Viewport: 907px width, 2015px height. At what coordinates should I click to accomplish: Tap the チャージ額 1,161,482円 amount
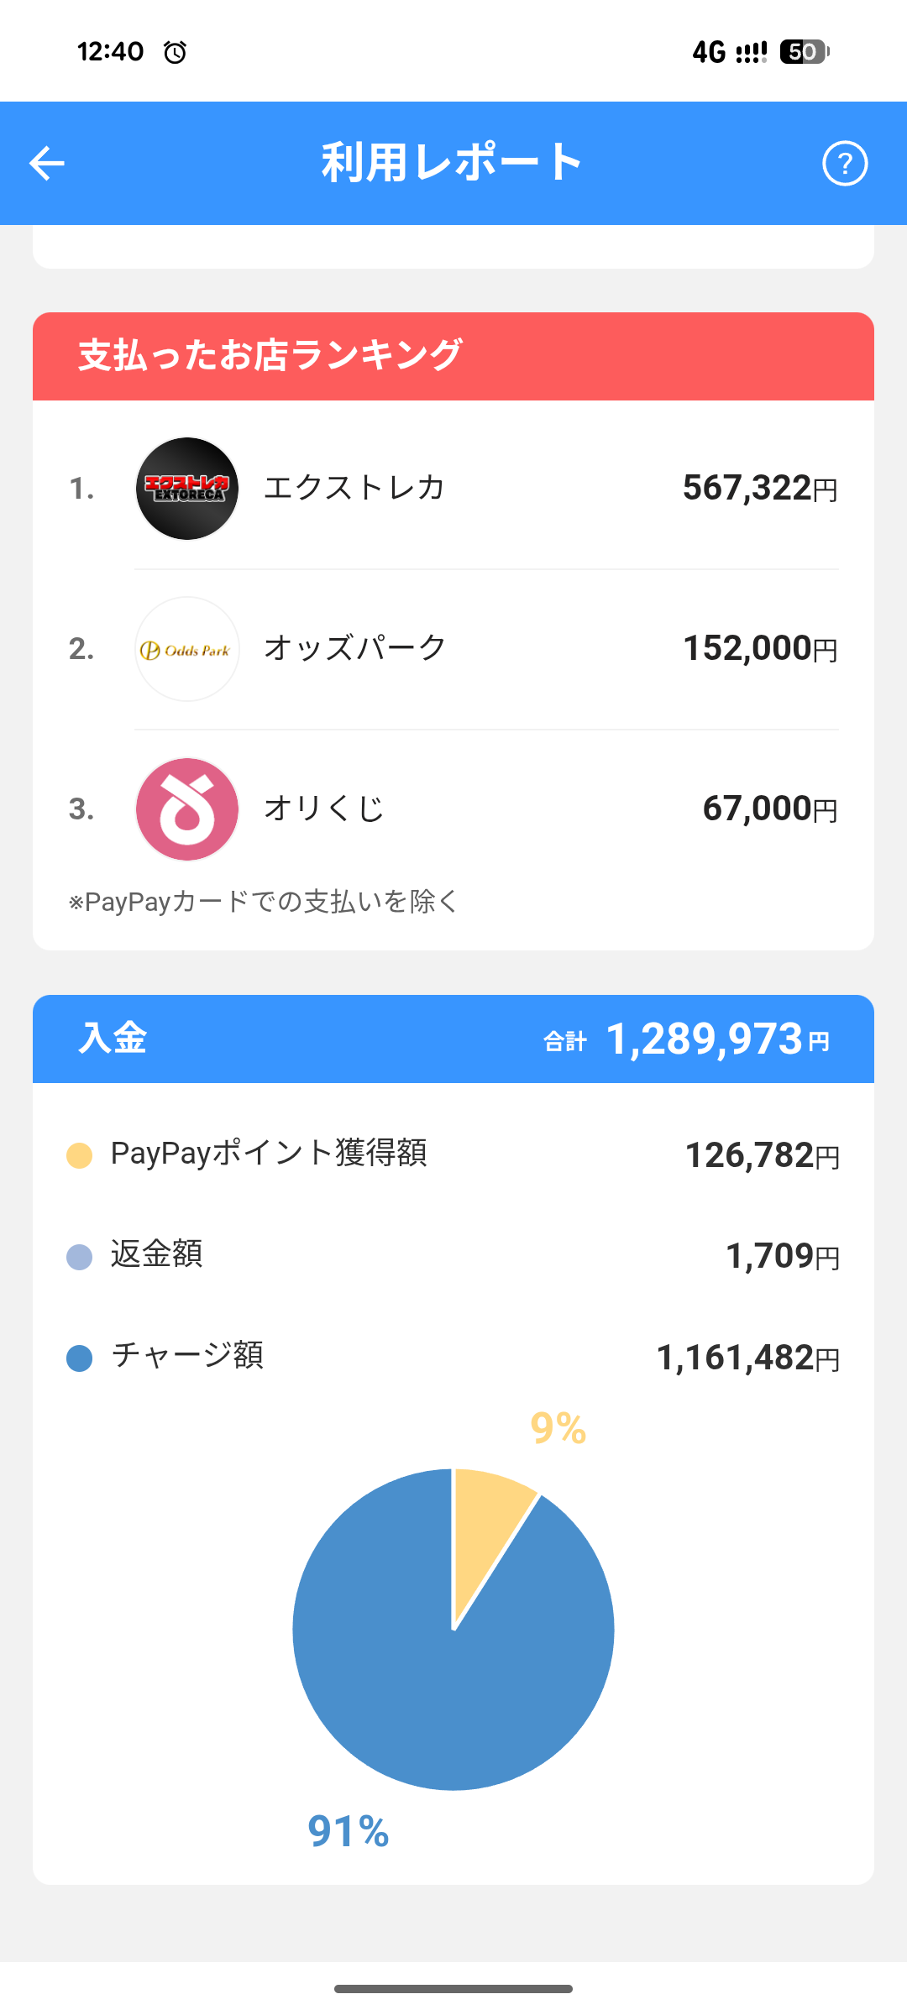point(747,1358)
